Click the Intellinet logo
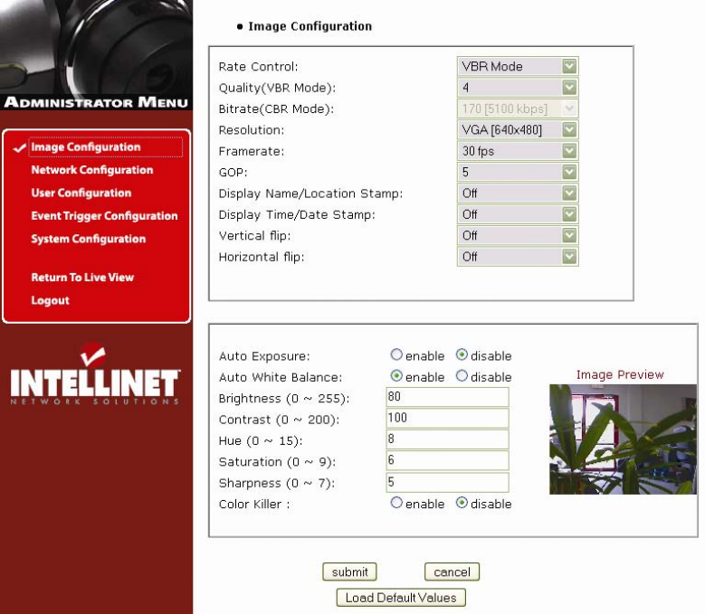Image resolution: width=705 pixels, height=614 pixels. 95,374
